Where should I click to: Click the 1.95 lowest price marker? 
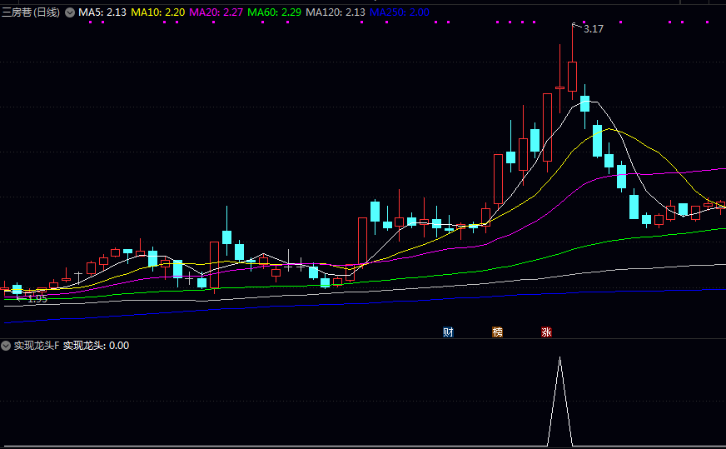pyautogui.click(x=37, y=298)
